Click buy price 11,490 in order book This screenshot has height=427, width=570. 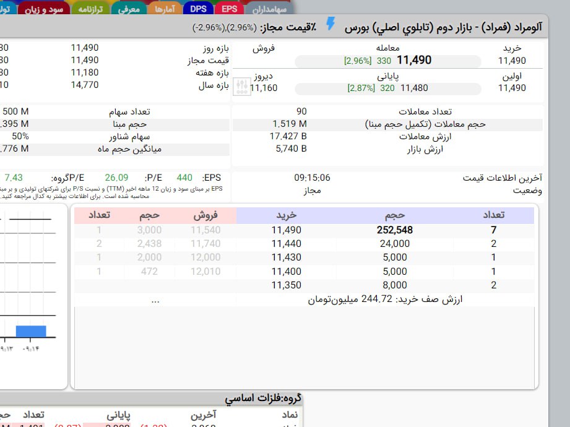pos(287,230)
